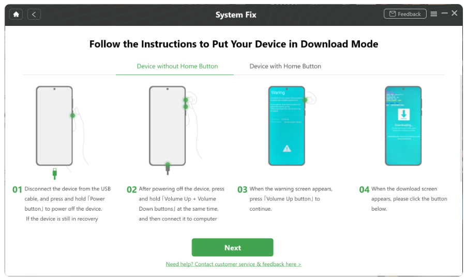Click the green USB plug icon under step 01

[x=55, y=173]
